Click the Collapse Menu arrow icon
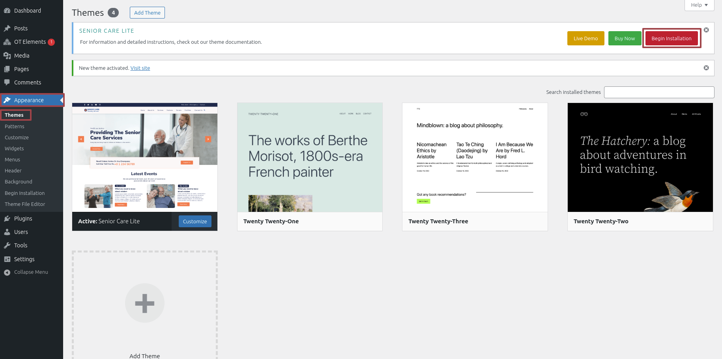The width and height of the screenshot is (722, 359). [7, 272]
